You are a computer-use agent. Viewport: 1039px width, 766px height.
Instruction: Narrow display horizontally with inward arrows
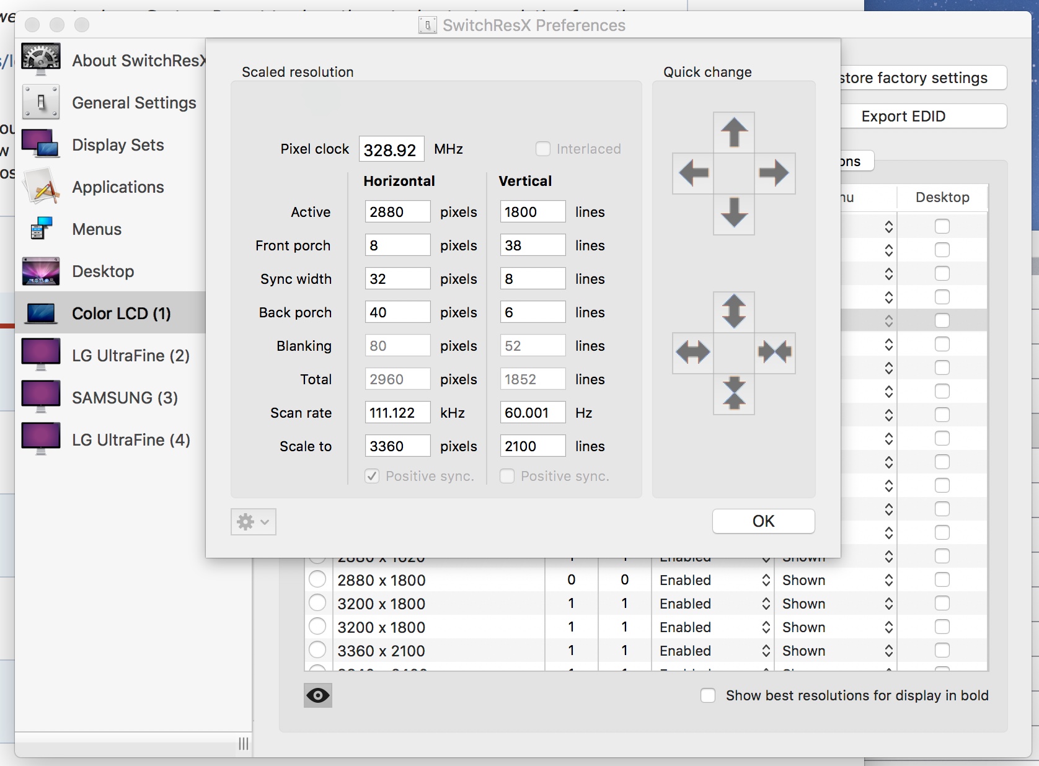[775, 353]
